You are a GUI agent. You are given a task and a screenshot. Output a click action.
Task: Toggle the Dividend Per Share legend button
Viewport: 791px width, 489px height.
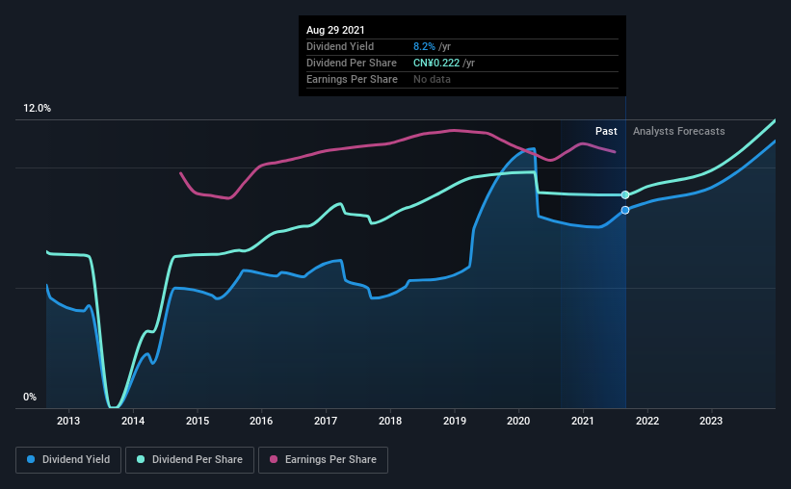(x=190, y=460)
